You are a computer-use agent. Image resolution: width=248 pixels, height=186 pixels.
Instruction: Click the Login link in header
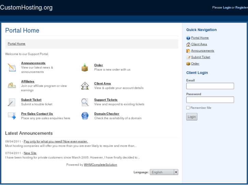tap(227, 8)
